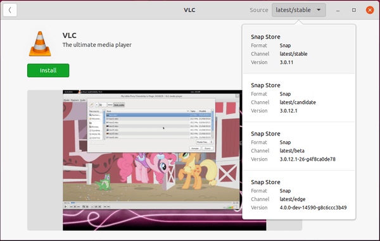Click 'The ultimate media player' subtitle
This screenshot has height=241, width=380.
click(97, 45)
